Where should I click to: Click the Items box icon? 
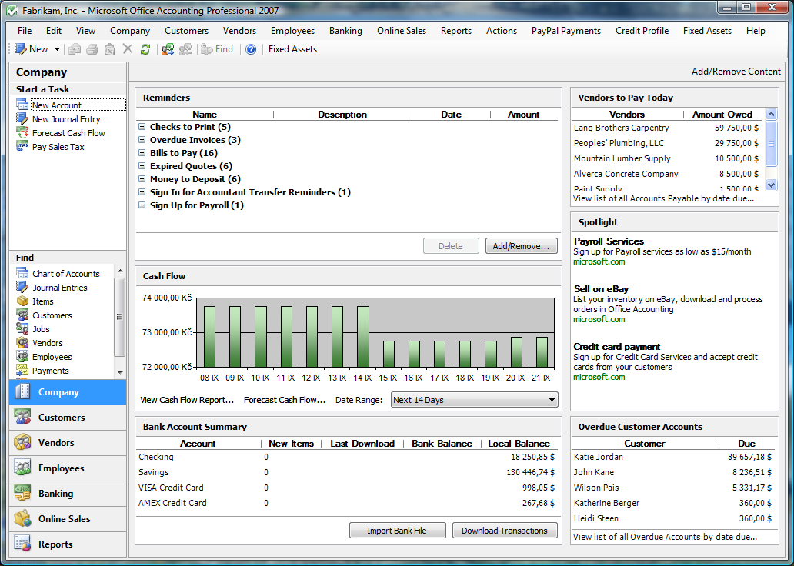[x=22, y=301]
